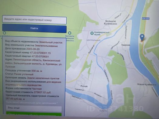Click the green star icon under Найти
This screenshot has height=119, width=159.
(x=4, y=33)
